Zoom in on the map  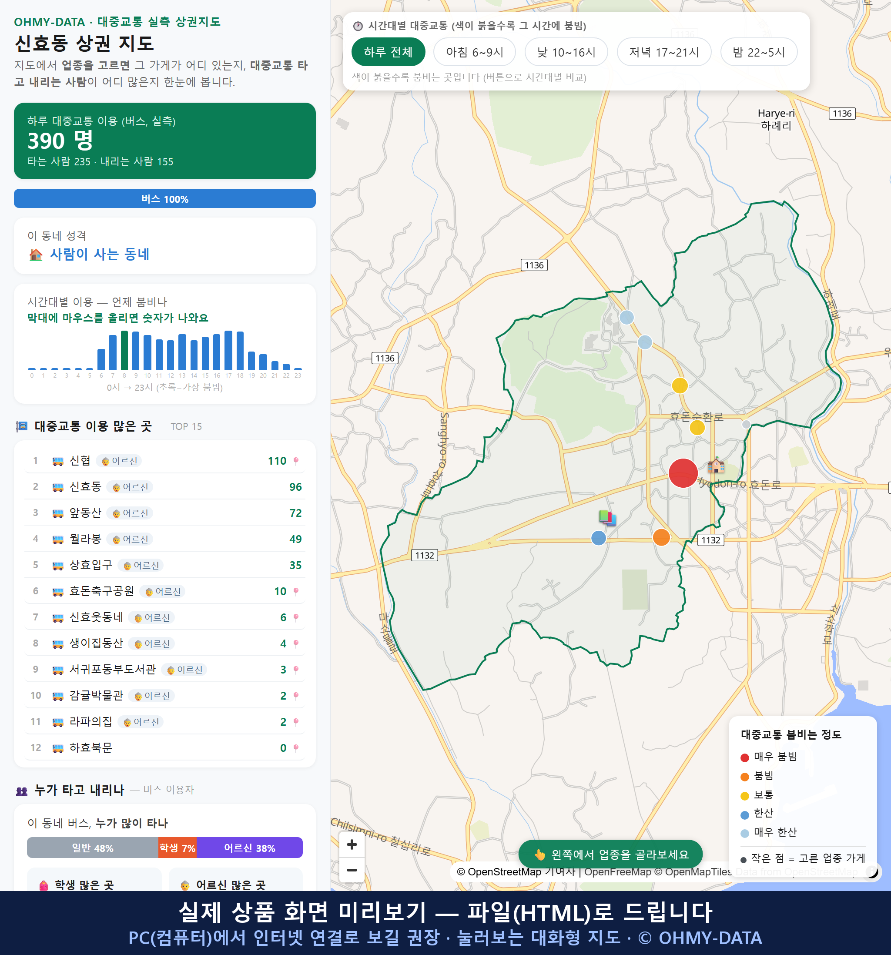click(352, 844)
